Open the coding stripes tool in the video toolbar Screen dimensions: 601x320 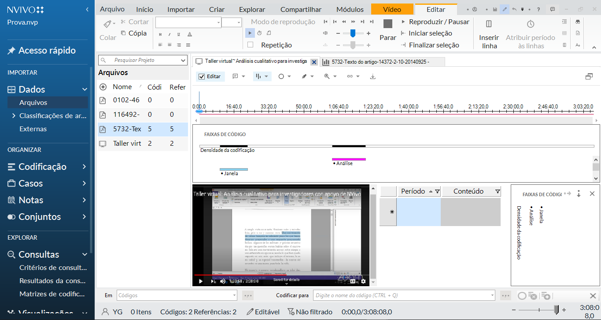point(262,76)
